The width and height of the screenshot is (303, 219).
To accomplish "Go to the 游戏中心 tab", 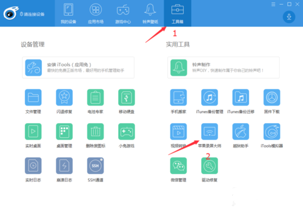I will pyautogui.click(x=123, y=13).
